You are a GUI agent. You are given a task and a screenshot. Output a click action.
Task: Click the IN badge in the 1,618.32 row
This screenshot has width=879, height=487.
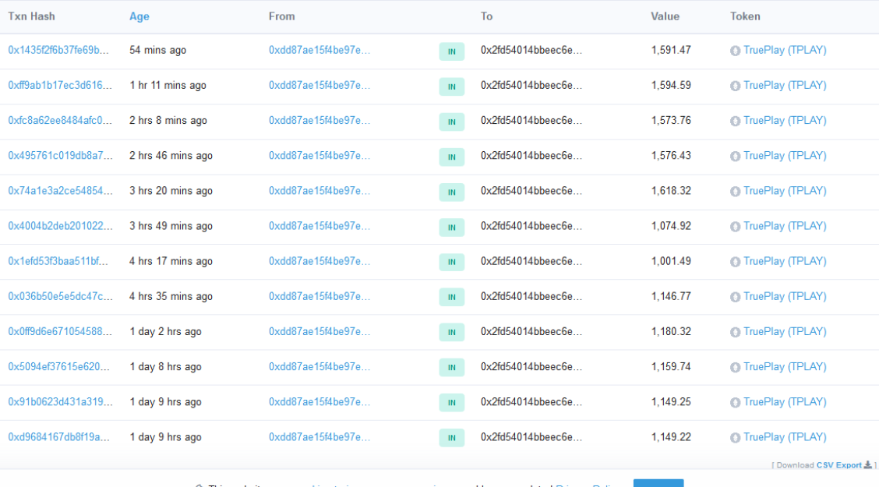pos(452,192)
